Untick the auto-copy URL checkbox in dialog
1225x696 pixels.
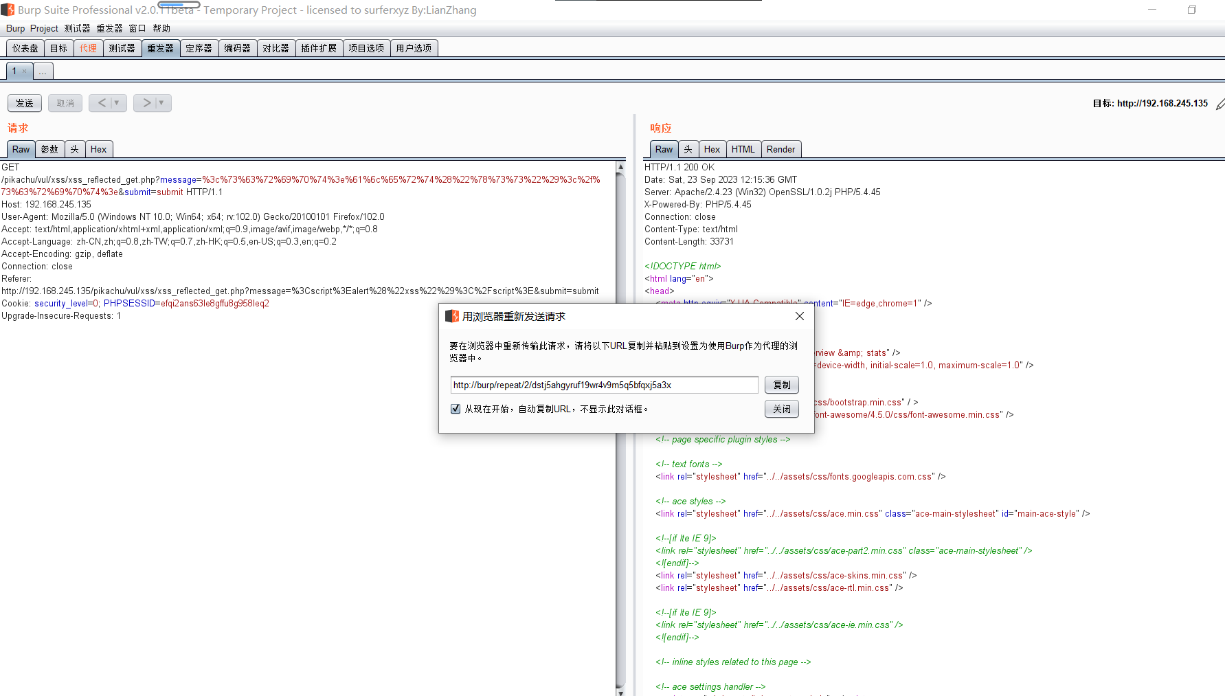click(x=456, y=409)
